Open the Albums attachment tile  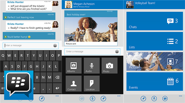pyautogui.click(x=73, y=65)
